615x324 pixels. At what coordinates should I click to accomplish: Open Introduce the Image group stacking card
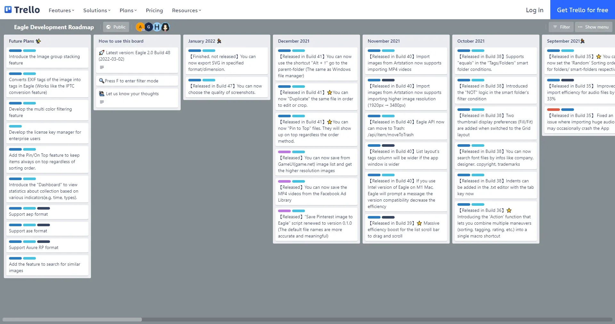47,58
